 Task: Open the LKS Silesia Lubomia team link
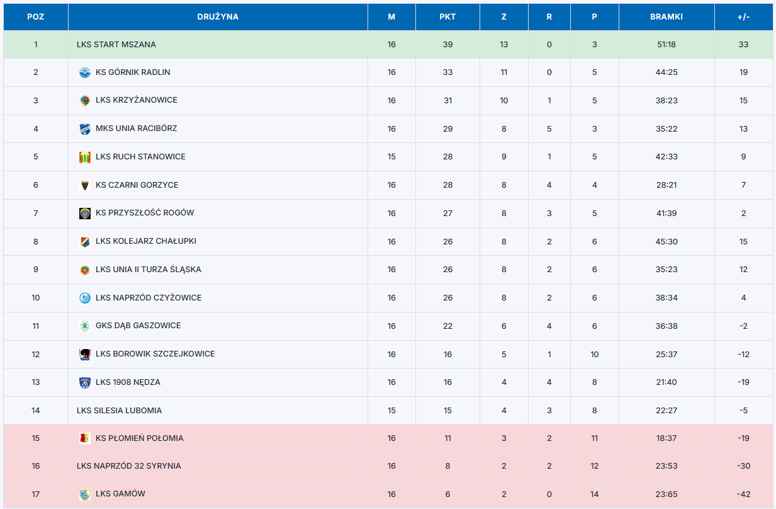coord(119,411)
